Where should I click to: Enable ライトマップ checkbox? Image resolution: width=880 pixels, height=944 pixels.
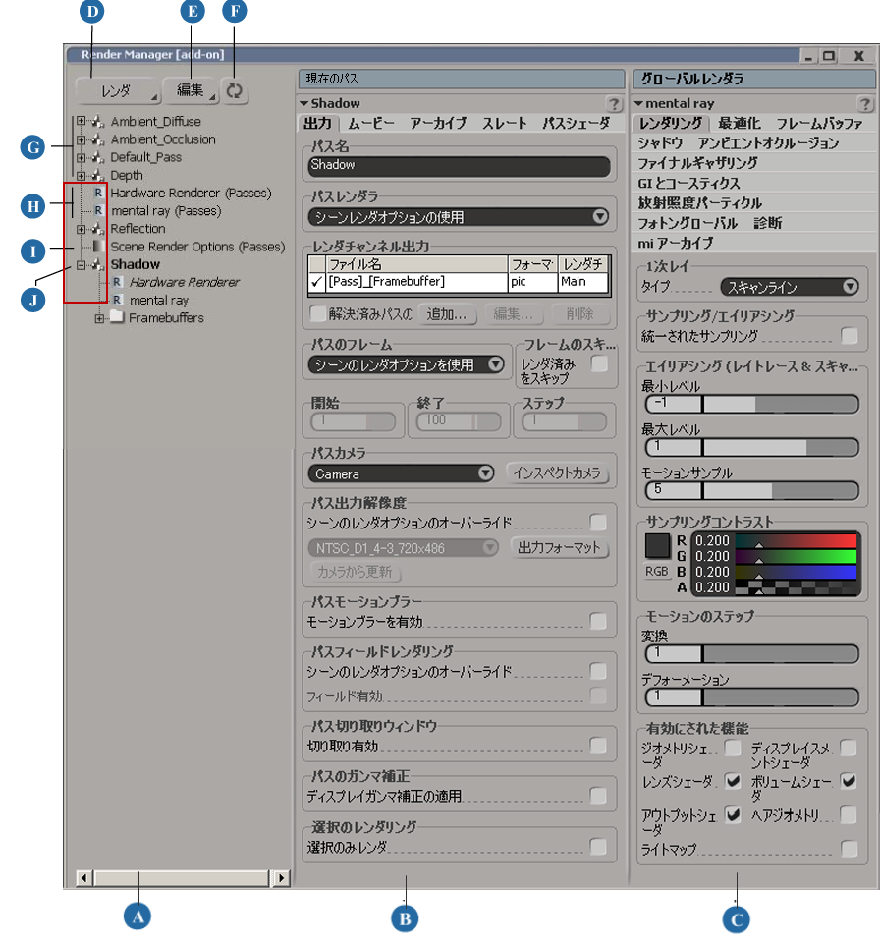coord(850,849)
